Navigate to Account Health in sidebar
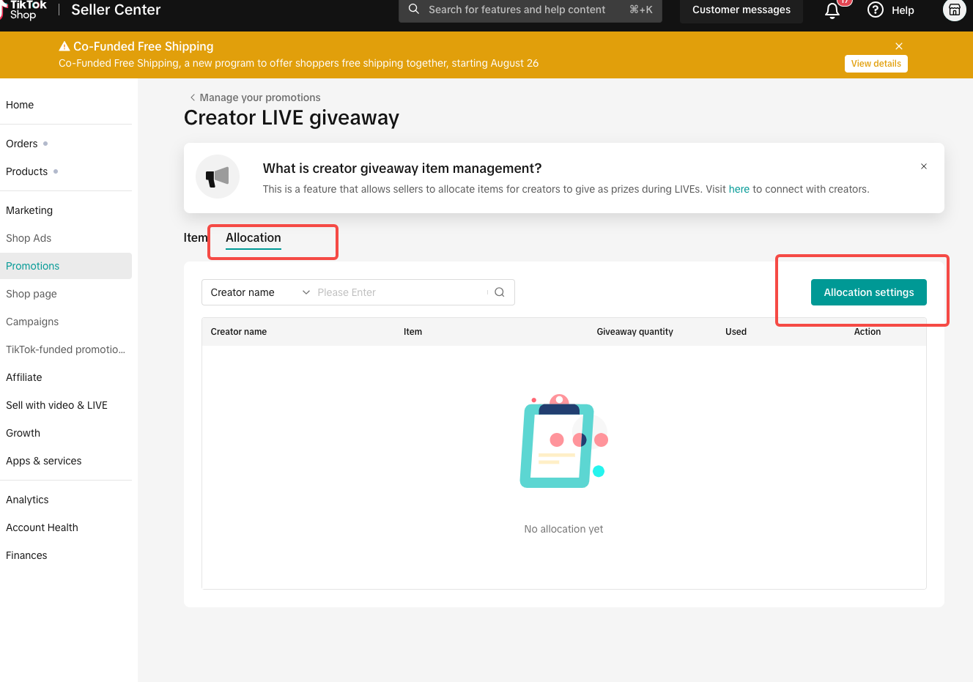973x682 pixels. [x=42, y=527]
